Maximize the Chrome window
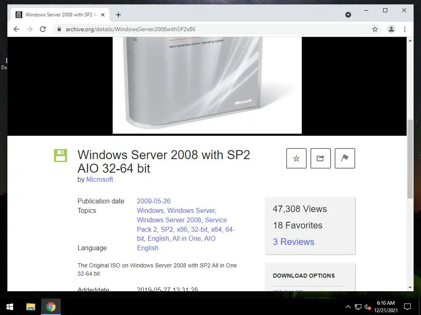 [385, 10]
